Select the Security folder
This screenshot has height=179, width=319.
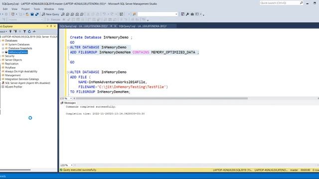click(9, 56)
